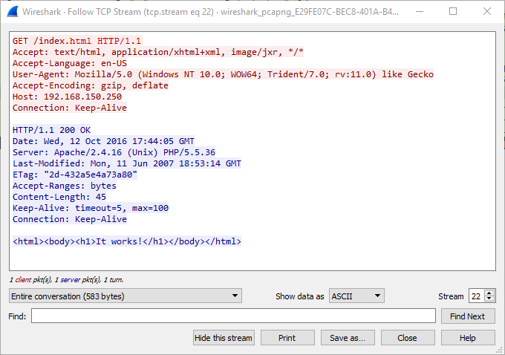Click the "Accept-Language: en-US" line

click(70, 63)
